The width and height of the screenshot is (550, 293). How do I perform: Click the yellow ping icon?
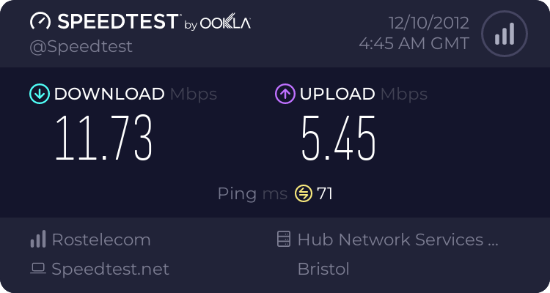click(303, 193)
